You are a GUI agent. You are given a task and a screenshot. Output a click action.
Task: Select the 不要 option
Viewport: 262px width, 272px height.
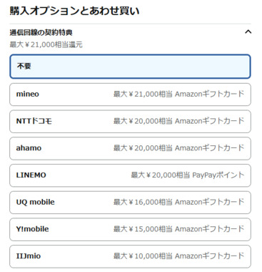point(130,67)
